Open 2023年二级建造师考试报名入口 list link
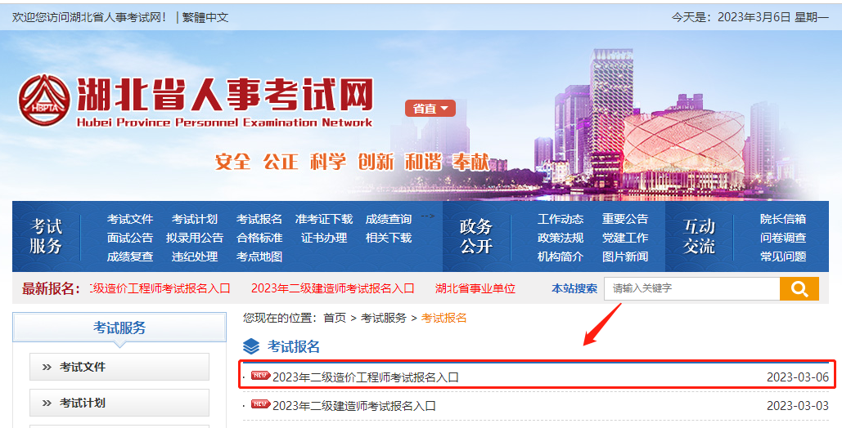The height and width of the screenshot is (428, 842). tap(354, 406)
